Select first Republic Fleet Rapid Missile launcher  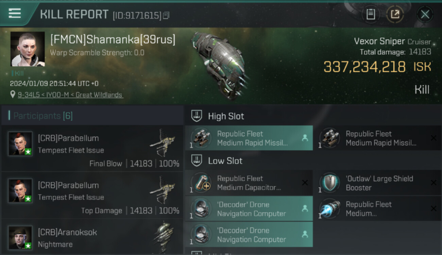tap(249, 138)
